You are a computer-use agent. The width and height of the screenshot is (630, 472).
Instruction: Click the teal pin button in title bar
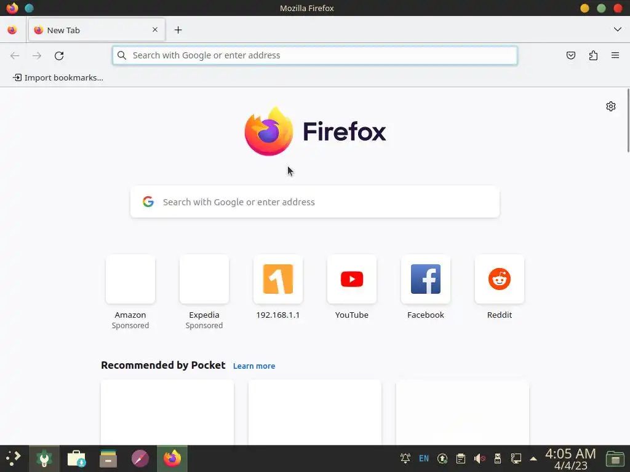[x=29, y=8]
